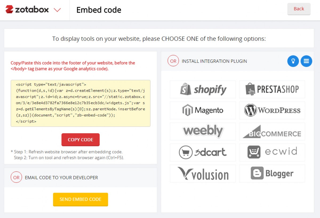Screen dimensions: 320x218
Task: Pick the BigCommerce plugin tile
Action: (272, 131)
